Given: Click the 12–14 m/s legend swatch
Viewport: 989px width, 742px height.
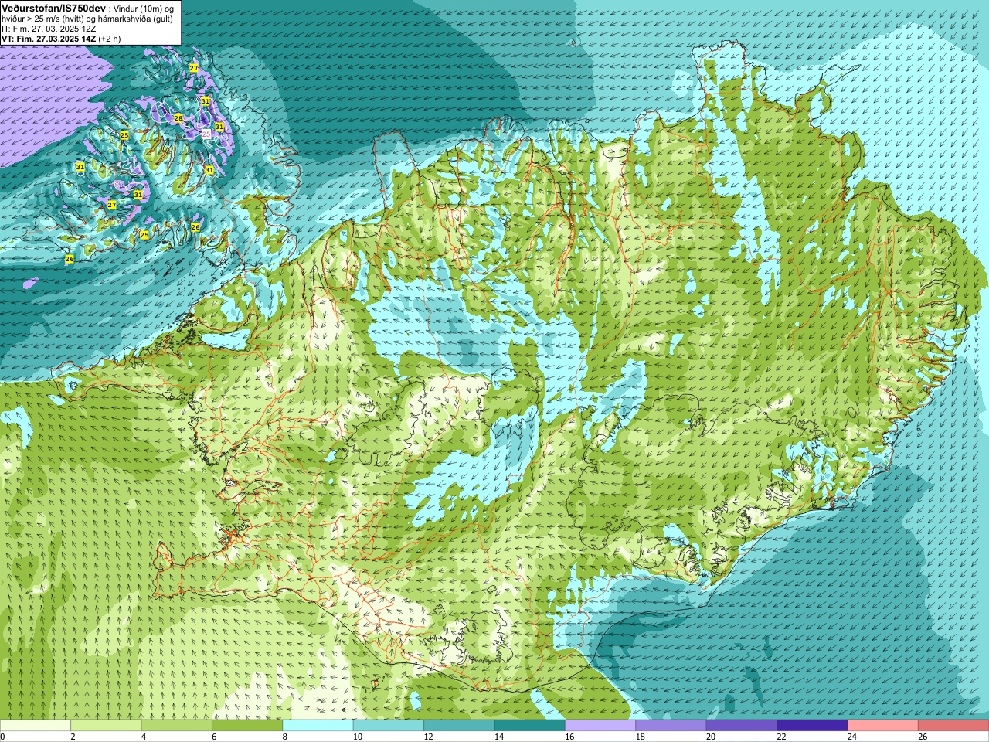Looking at the screenshot, I should [x=459, y=726].
